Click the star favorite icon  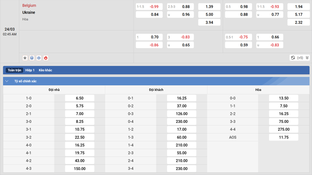(25, 58)
